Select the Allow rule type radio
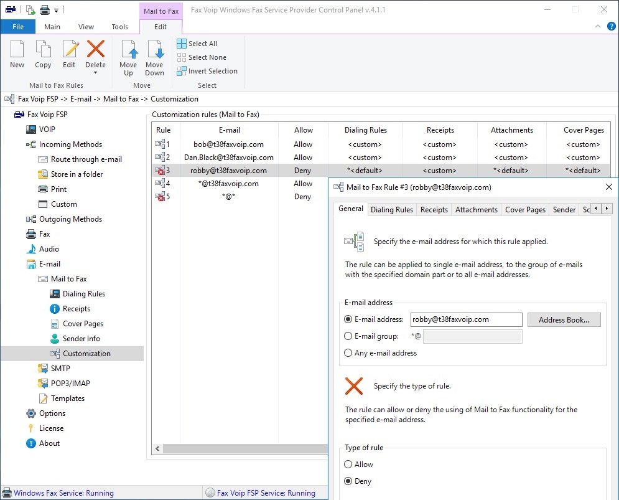619x500 pixels. pyautogui.click(x=348, y=465)
